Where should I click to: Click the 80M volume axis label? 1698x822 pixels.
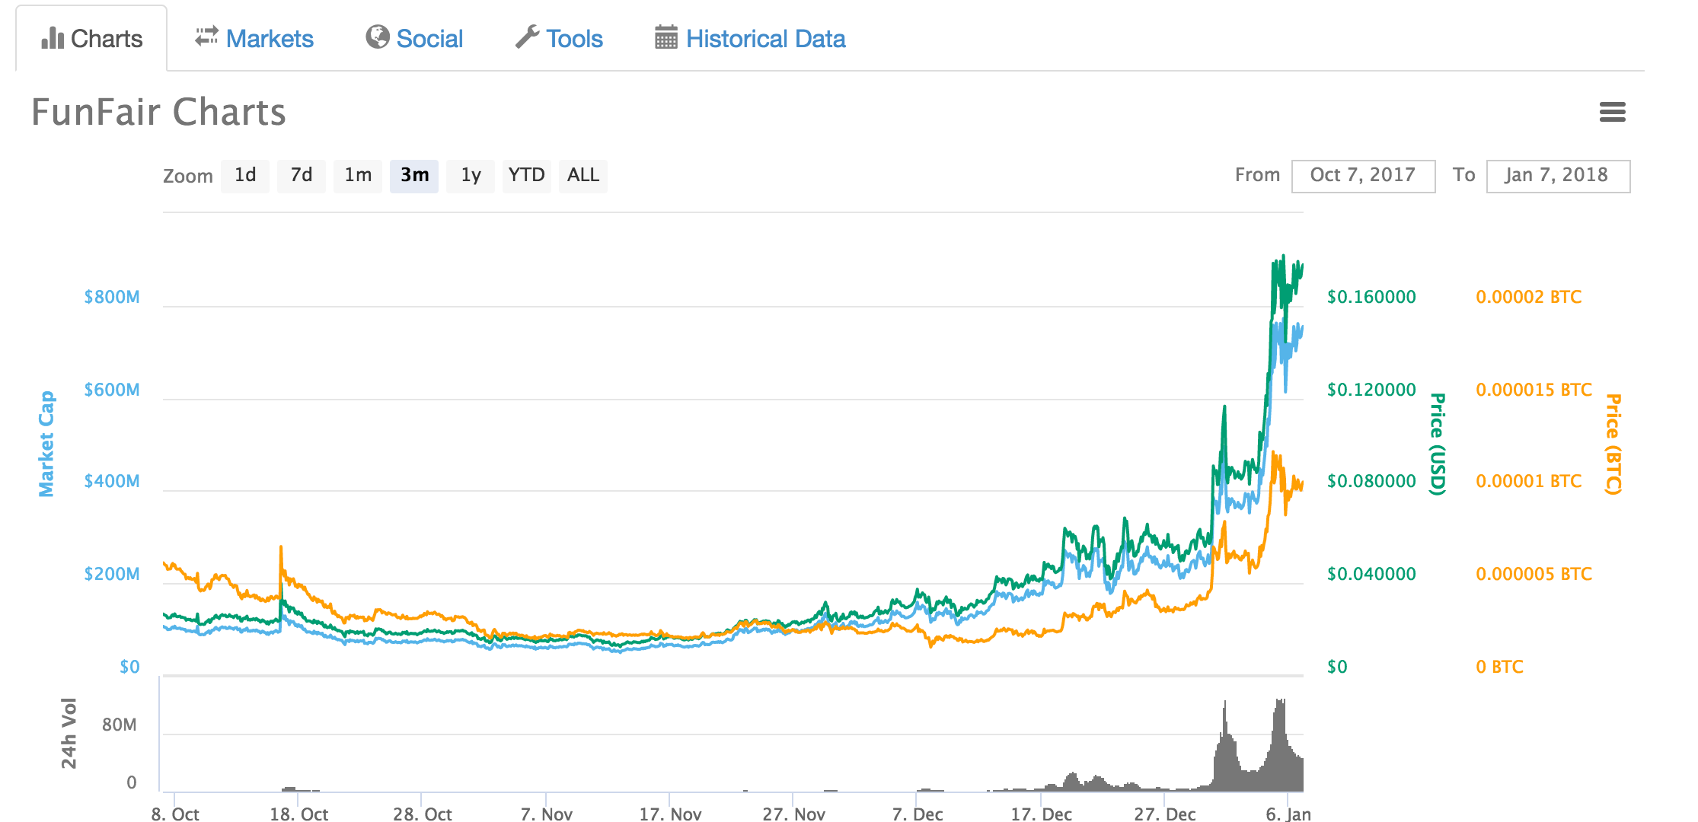tap(120, 725)
